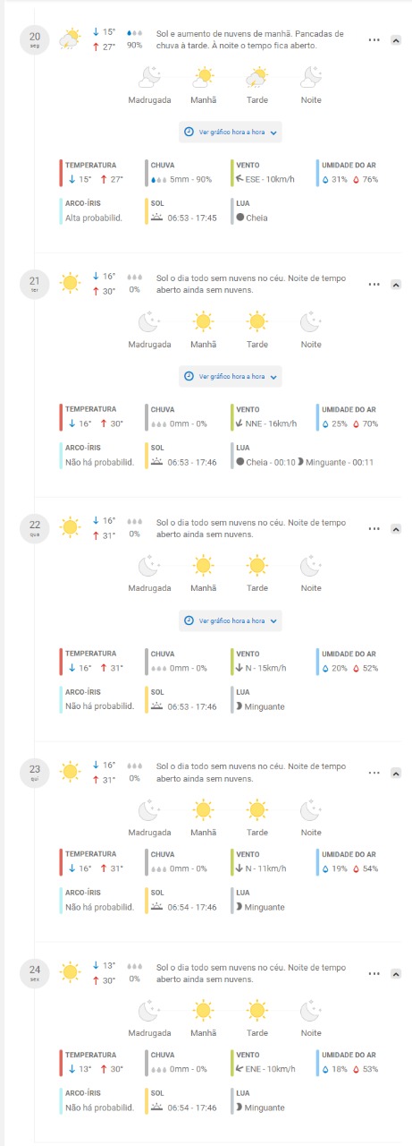
Task: Click the Tarde sun icon for day 23
Action: tap(257, 810)
